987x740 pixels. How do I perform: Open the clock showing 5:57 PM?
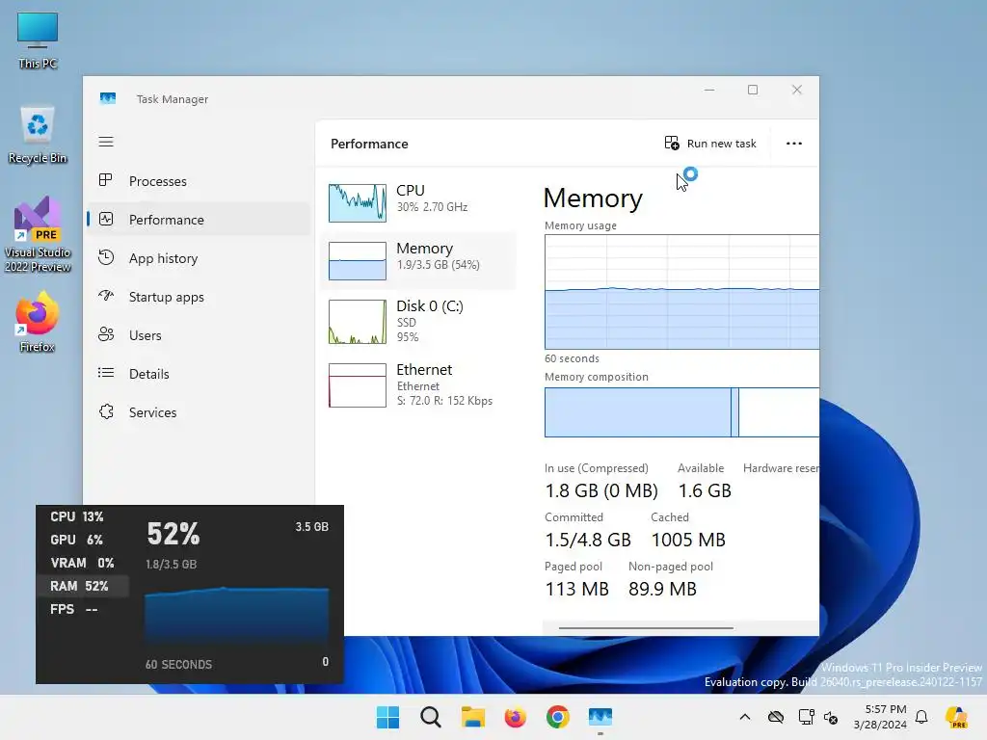coord(880,717)
